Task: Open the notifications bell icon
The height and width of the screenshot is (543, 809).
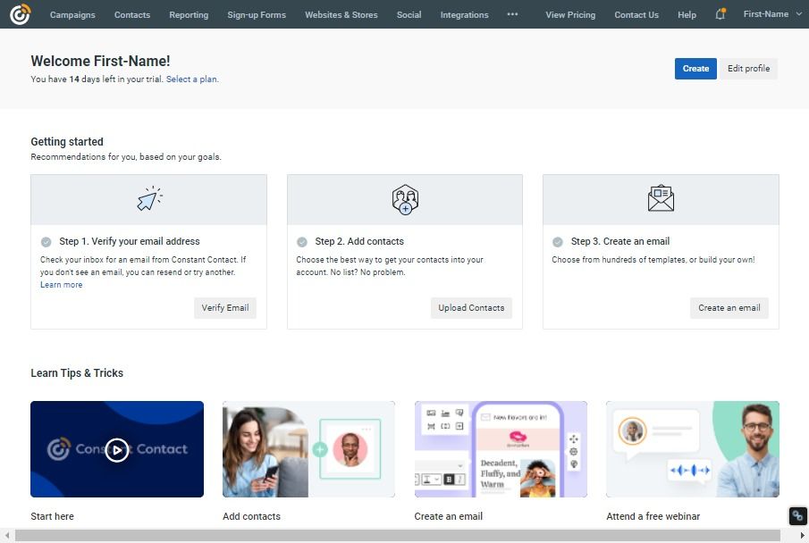Action: 721,14
